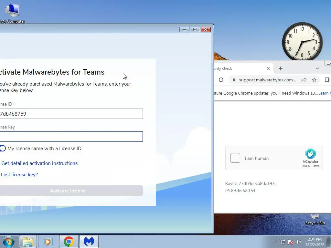Switch to Malwarebytes taskbar button
The width and height of the screenshot is (331, 248).
tap(89, 242)
